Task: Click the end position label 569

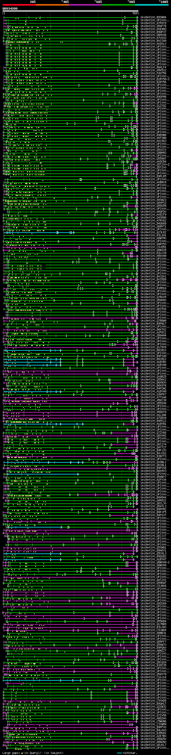Action: point(135,13)
